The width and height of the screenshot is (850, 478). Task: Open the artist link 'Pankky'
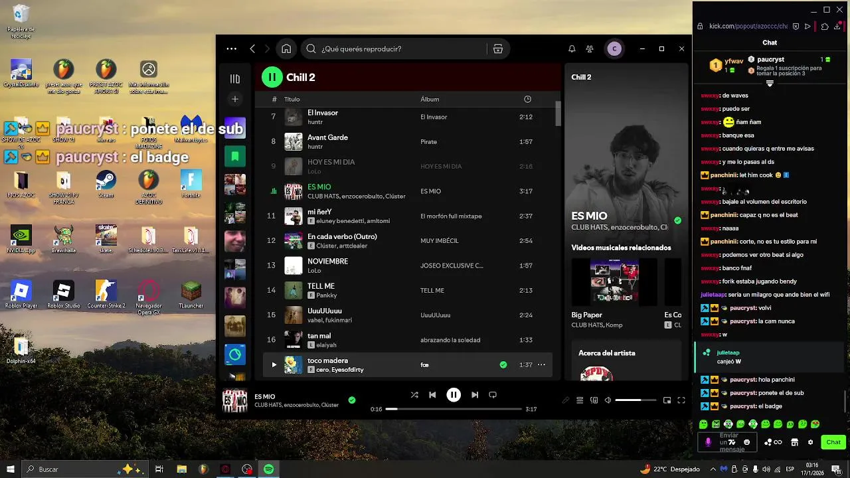point(327,295)
